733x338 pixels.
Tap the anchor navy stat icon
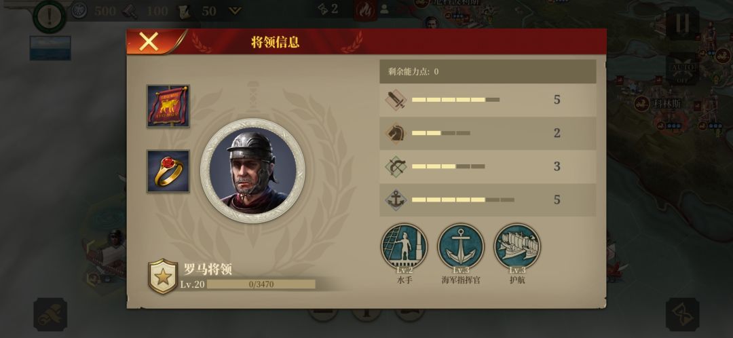tap(396, 200)
